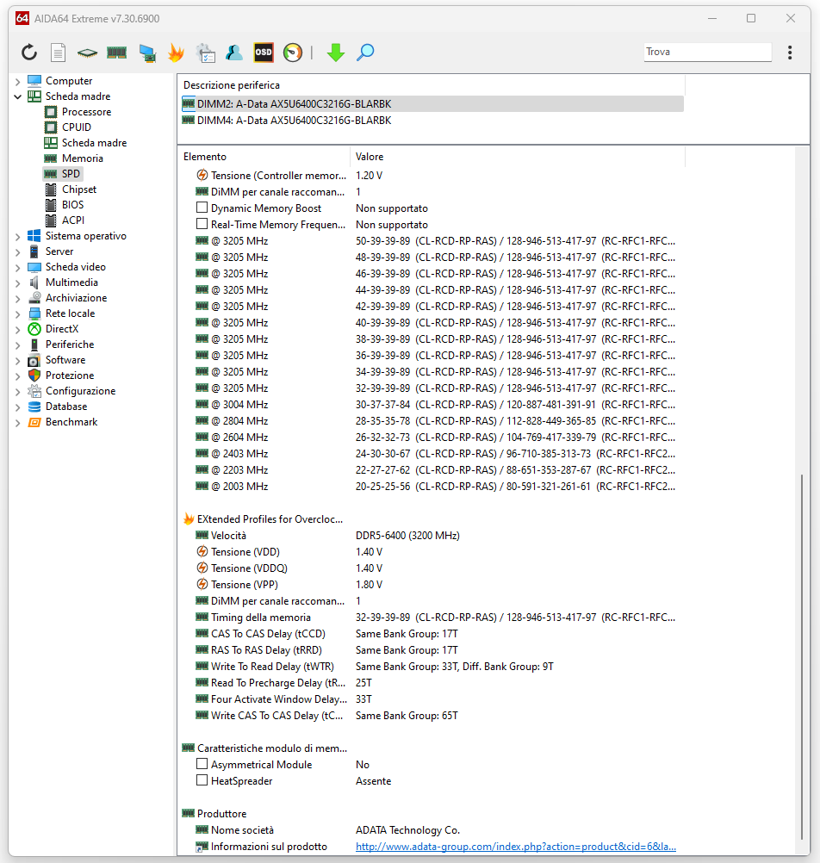Expand the Sistema operativo node
The image size is (820, 863).
point(17,237)
